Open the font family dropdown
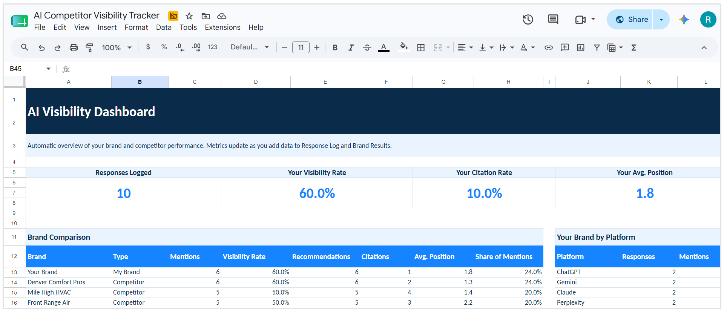Viewport: 724px width, 313px height. (x=250, y=47)
